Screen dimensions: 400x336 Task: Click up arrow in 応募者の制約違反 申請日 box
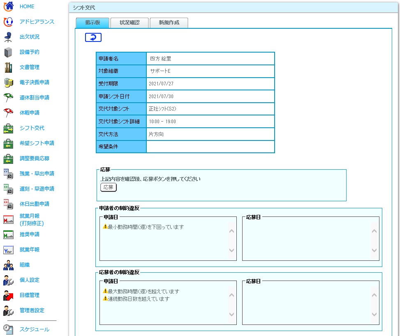pyautogui.click(x=231, y=295)
